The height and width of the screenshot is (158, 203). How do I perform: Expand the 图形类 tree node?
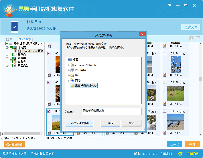7,62
